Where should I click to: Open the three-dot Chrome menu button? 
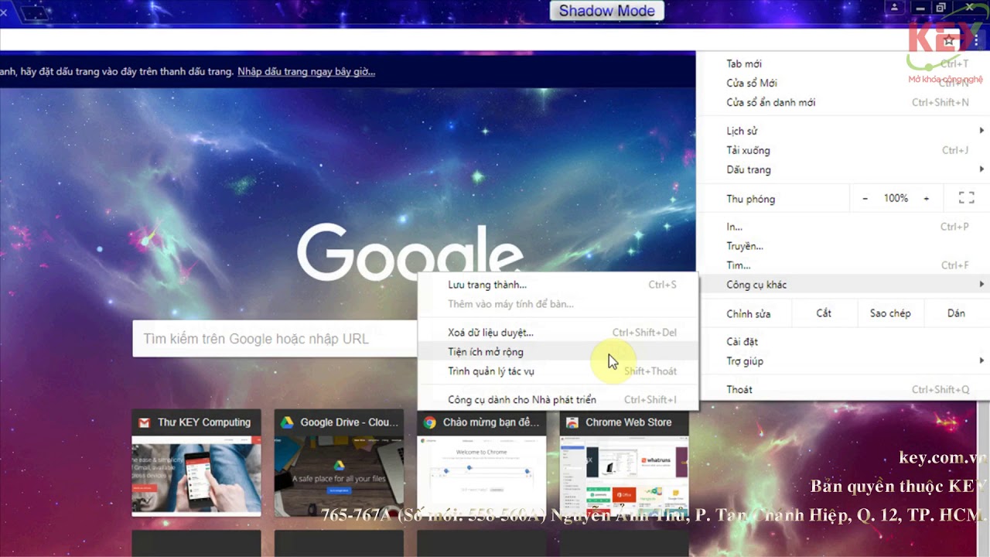pyautogui.click(x=976, y=40)
